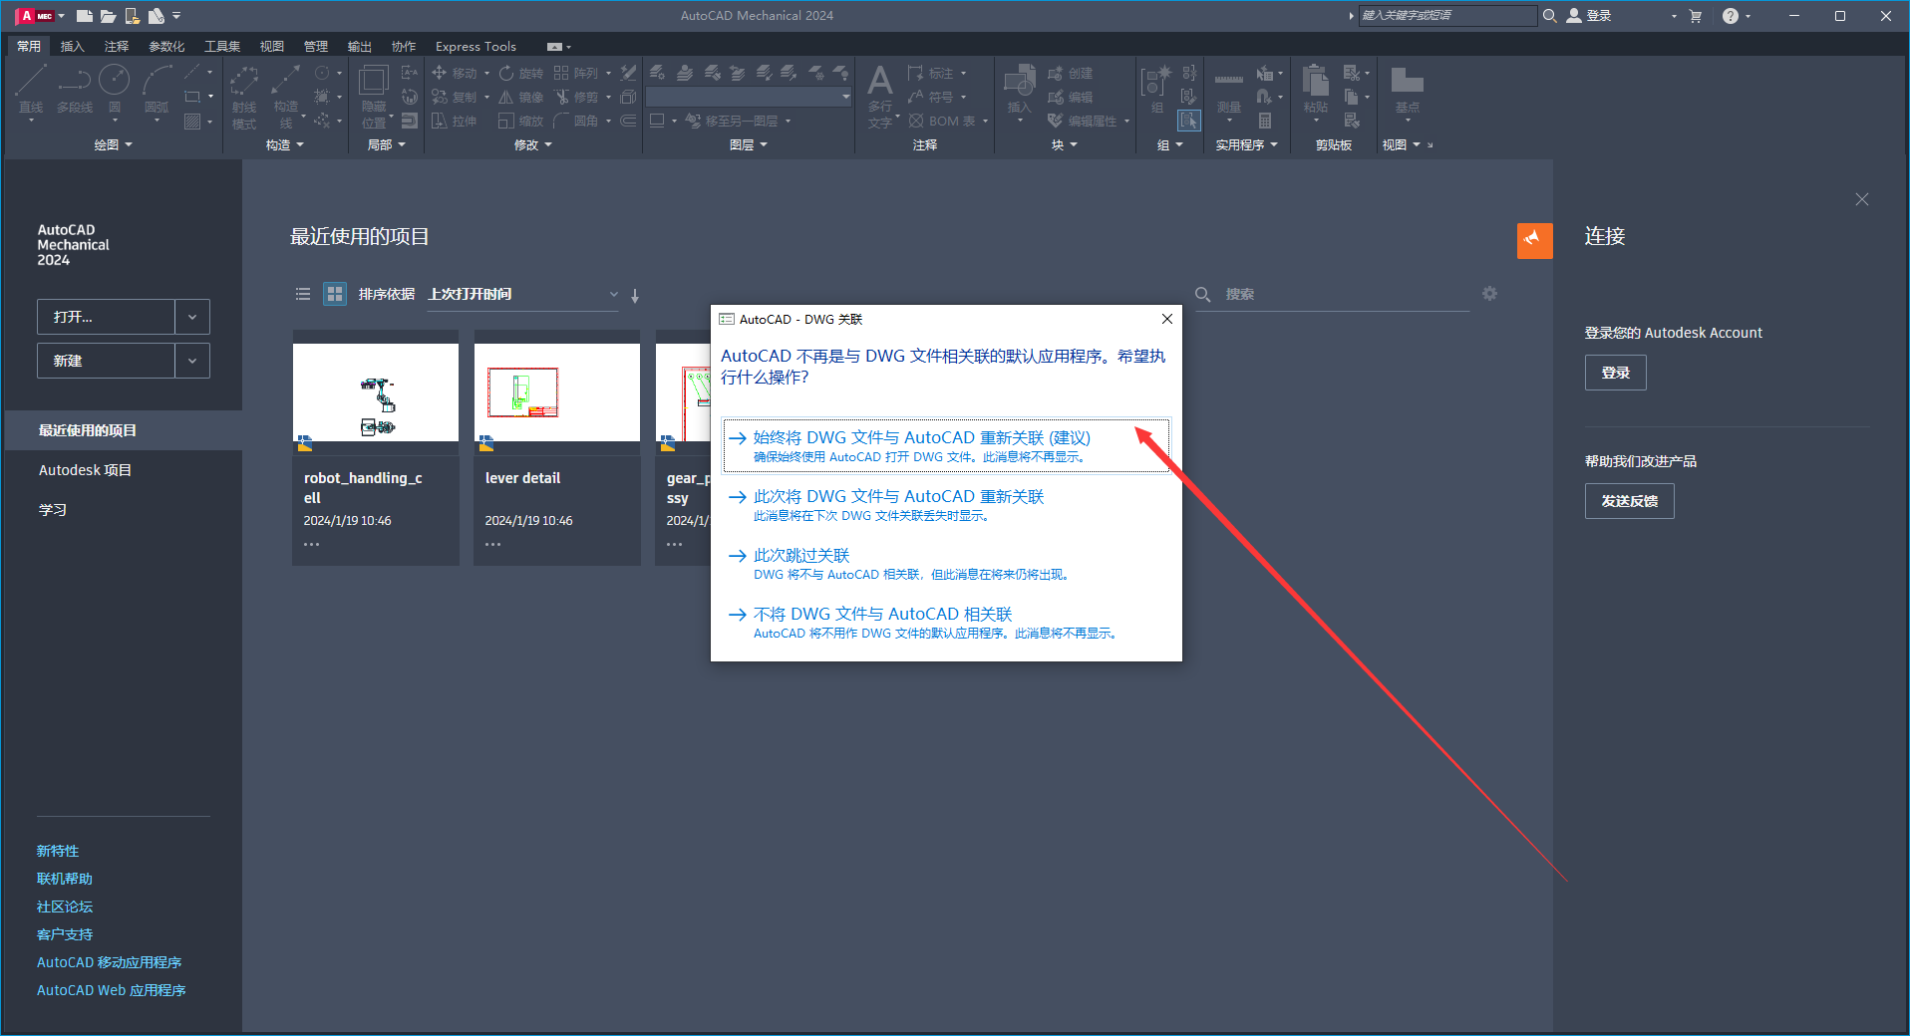Click the 发送反馈 feedback button

[1629, 501]
